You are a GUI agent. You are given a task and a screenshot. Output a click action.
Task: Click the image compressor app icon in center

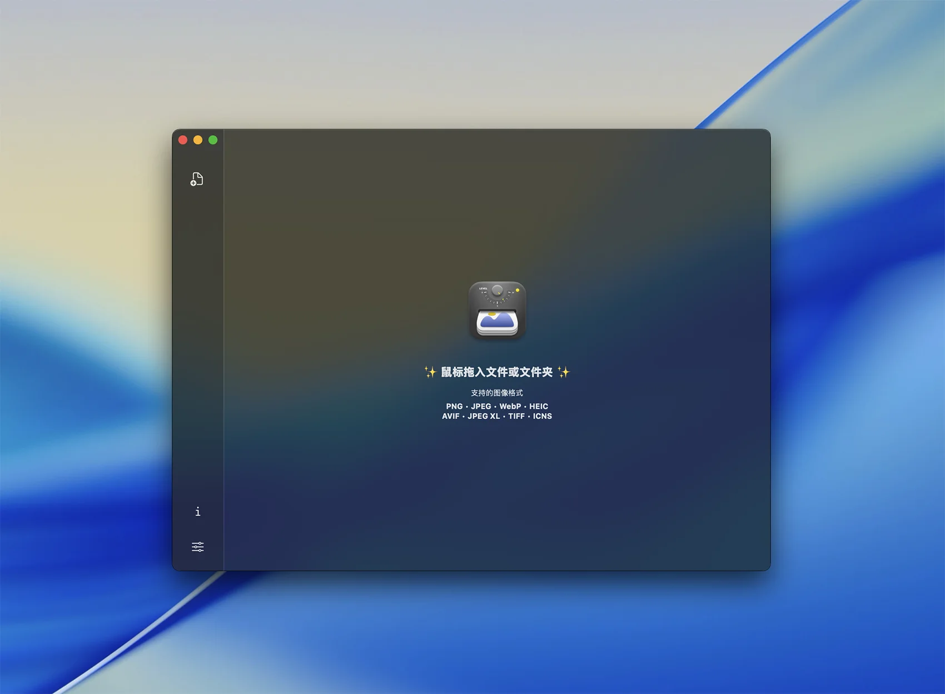497,310
